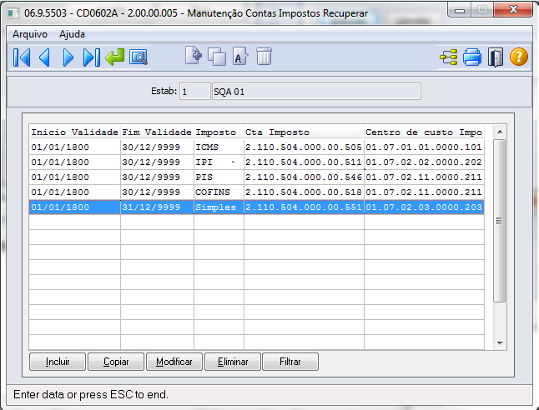
Task: Click cost center 01.07.02.03.0000.203 cell
Action: click(424, 207)
